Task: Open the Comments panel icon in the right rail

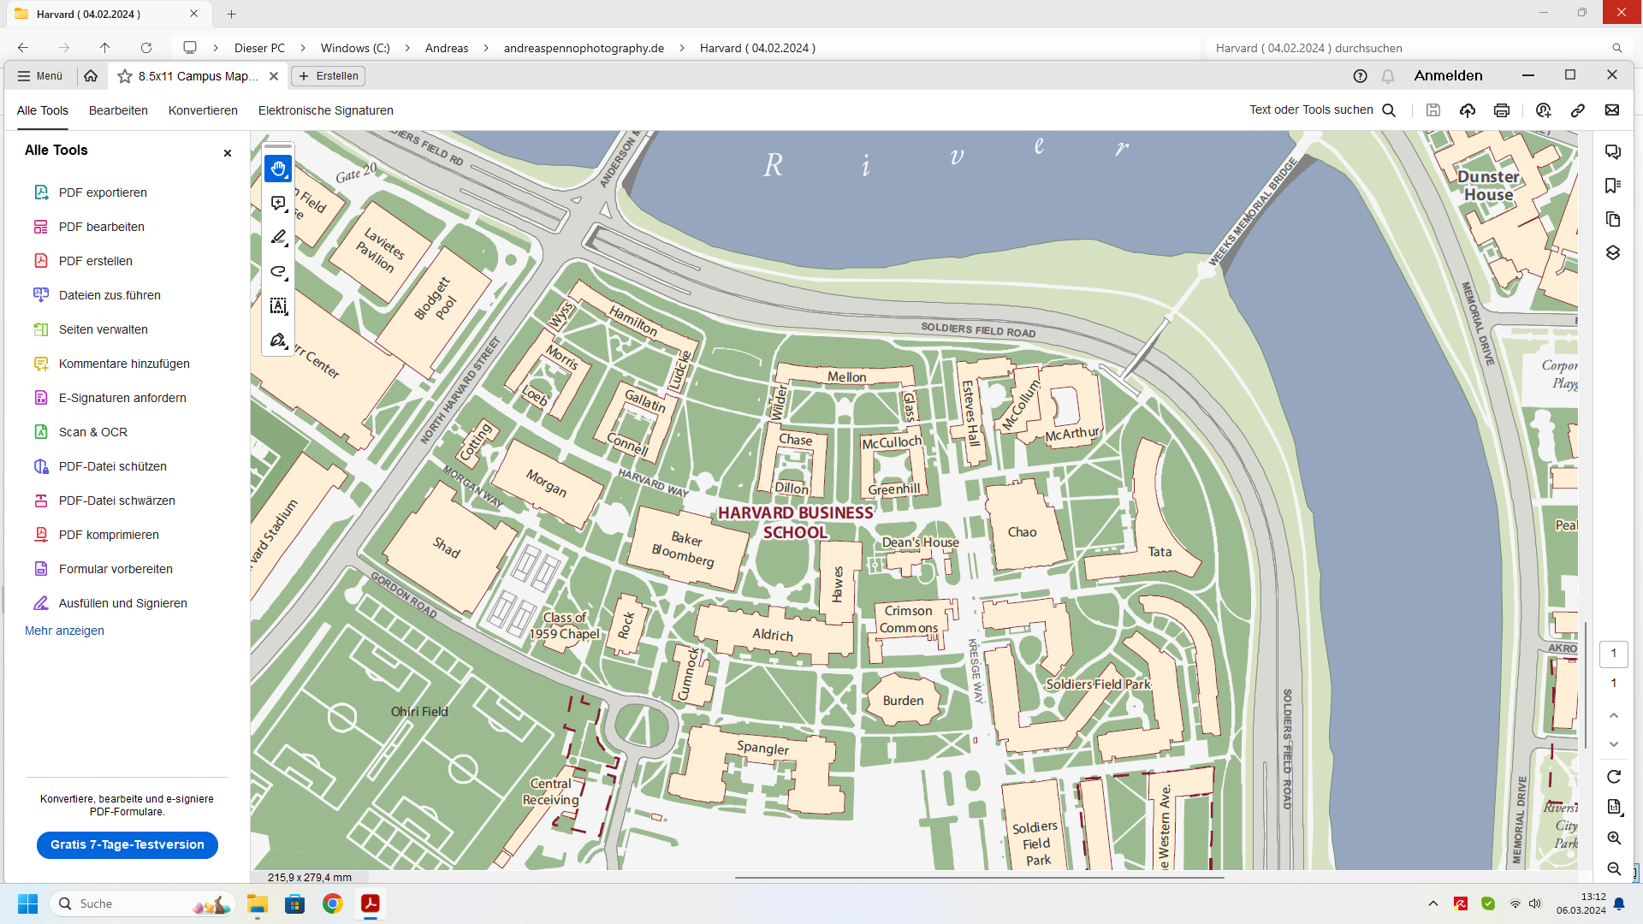Action: pyautogui.click(x=1613, y=152)
